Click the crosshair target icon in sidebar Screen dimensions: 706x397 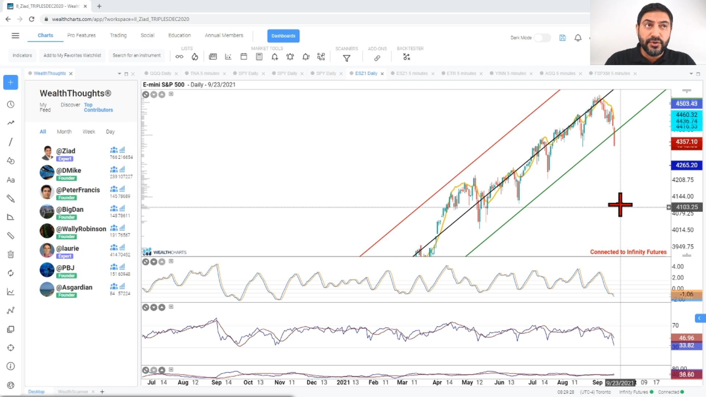coord(11,348)
